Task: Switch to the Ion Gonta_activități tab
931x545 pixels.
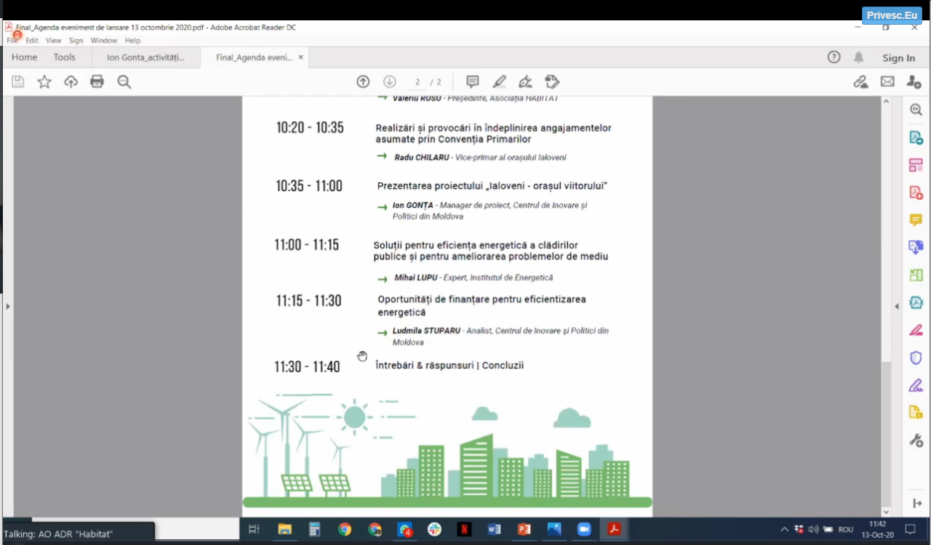Action: pyautogui.click(x=145, y=57)
